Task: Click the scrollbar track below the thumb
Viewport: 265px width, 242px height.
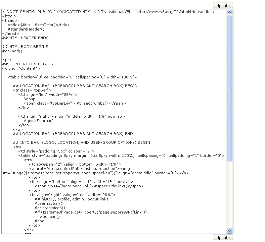Action: 230,194
